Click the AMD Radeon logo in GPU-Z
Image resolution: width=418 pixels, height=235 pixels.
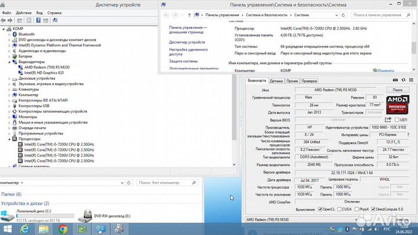click(398, 105)
